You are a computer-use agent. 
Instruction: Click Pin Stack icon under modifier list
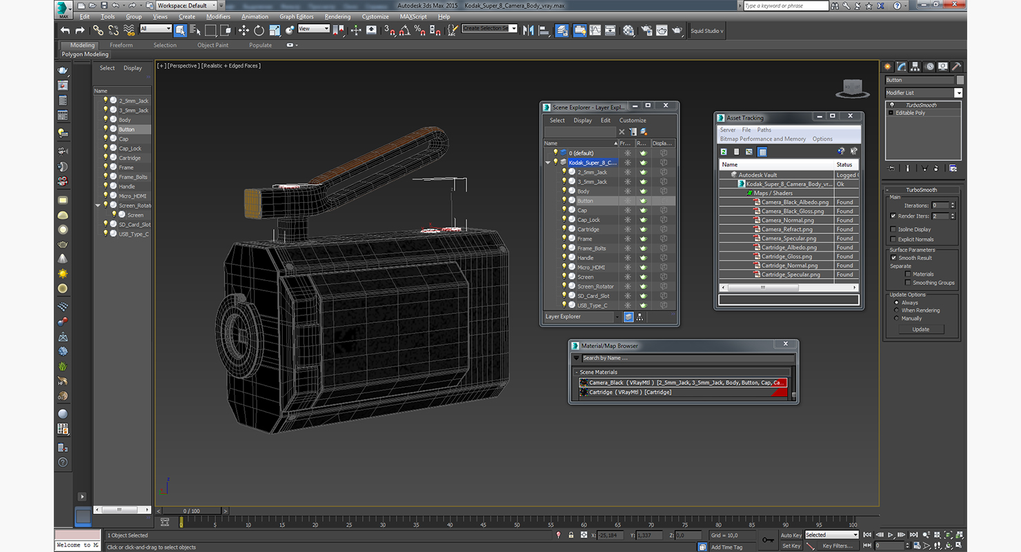click(x=891, y=168)
